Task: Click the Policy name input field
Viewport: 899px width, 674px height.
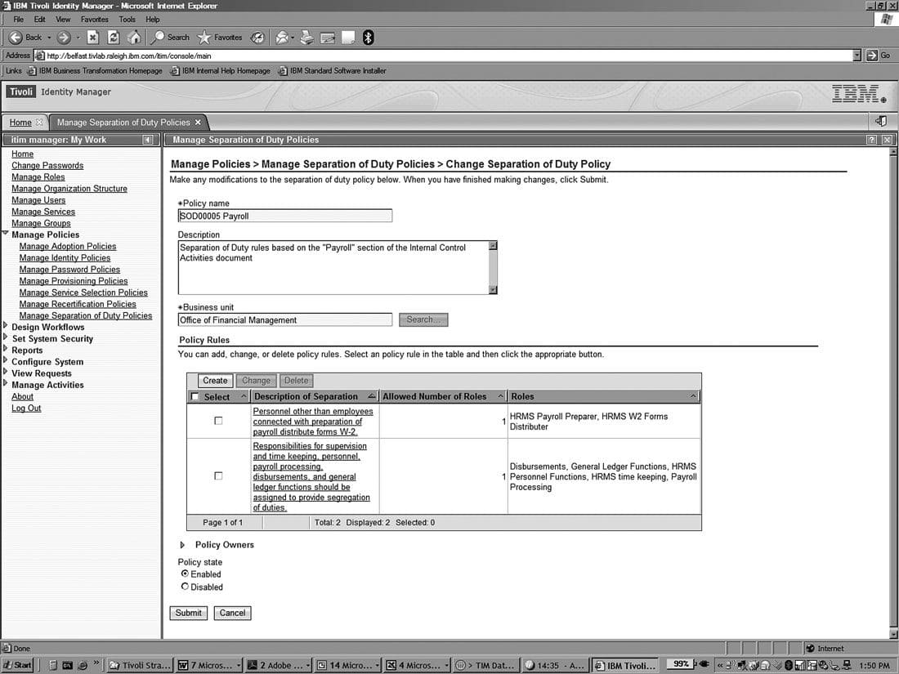Action: [x=285, y=216]
